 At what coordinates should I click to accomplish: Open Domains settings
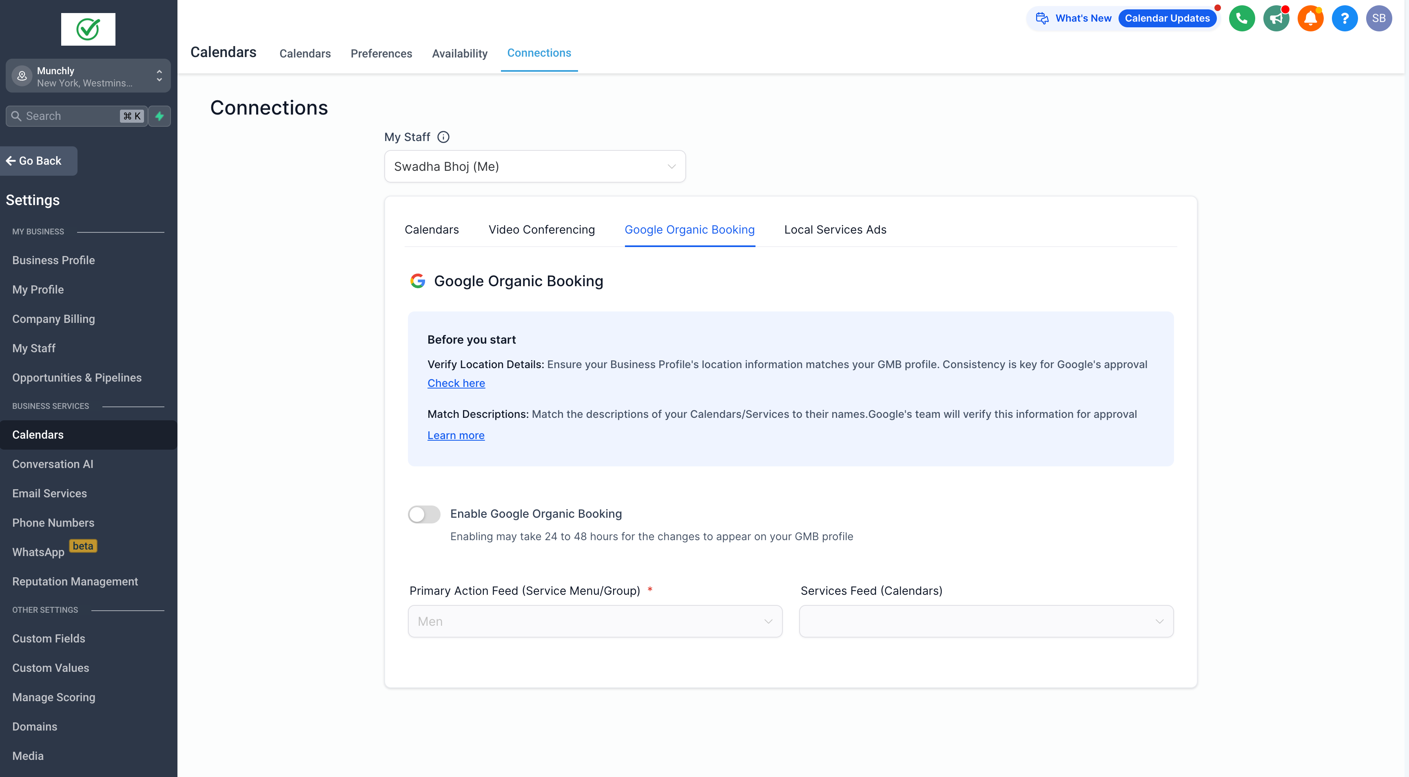click(x=34, y=727)
